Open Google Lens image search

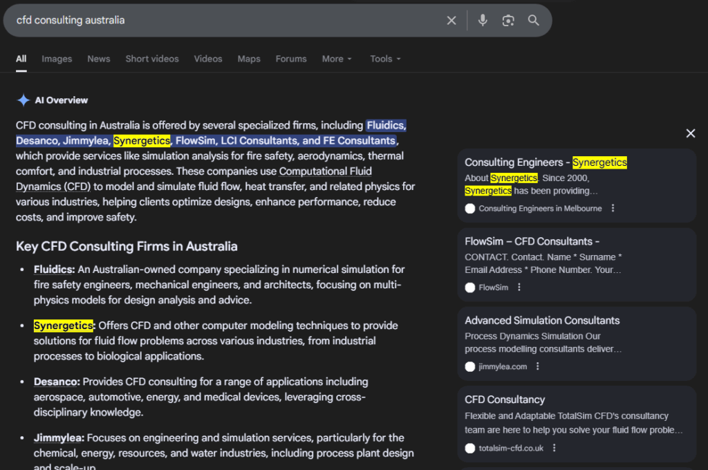508,20
